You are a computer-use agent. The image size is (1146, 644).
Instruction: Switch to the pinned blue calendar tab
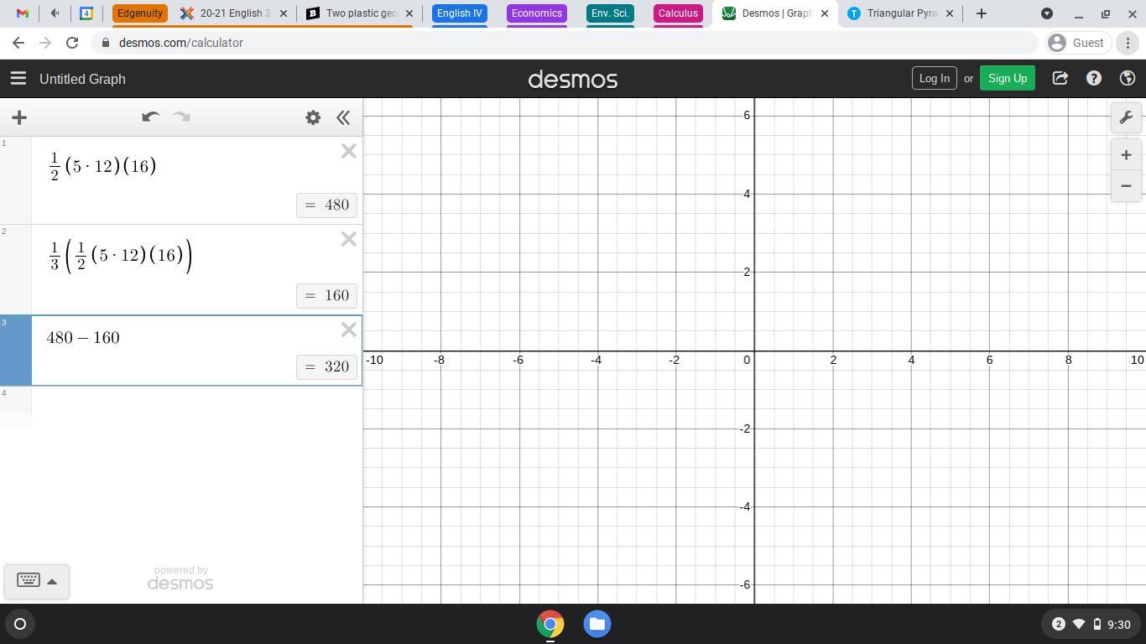point(86,13)
